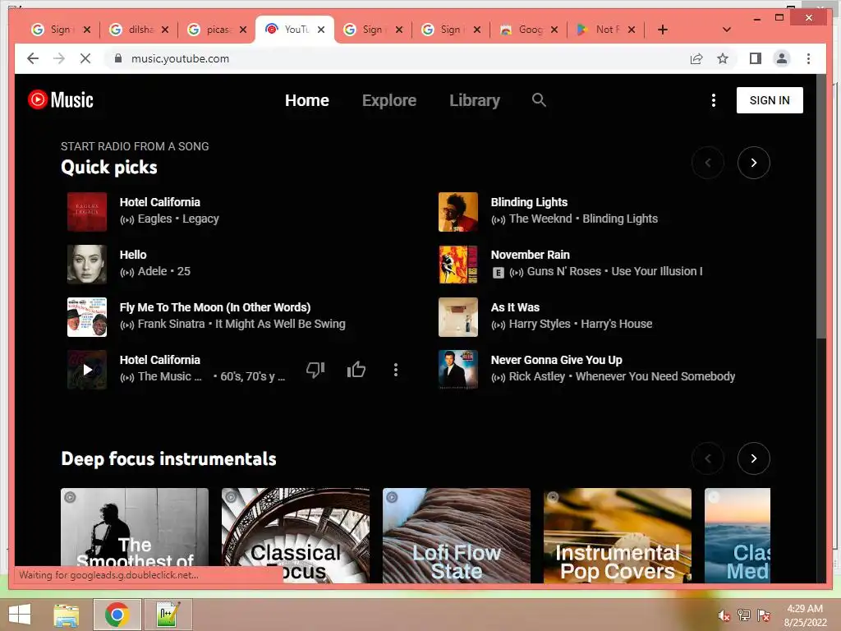Open the search magnifier icon

(x=539, y=99)
